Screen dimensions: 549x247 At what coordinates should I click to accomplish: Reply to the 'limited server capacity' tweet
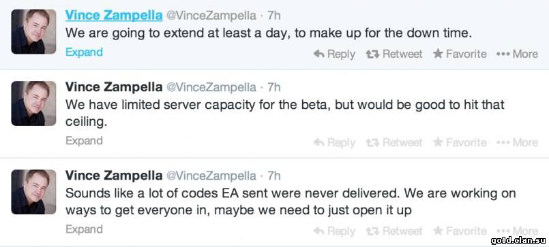tap(334, 142)
